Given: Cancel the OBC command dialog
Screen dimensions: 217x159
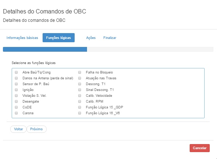Looking at the screenshot, I should click(200, 148).
